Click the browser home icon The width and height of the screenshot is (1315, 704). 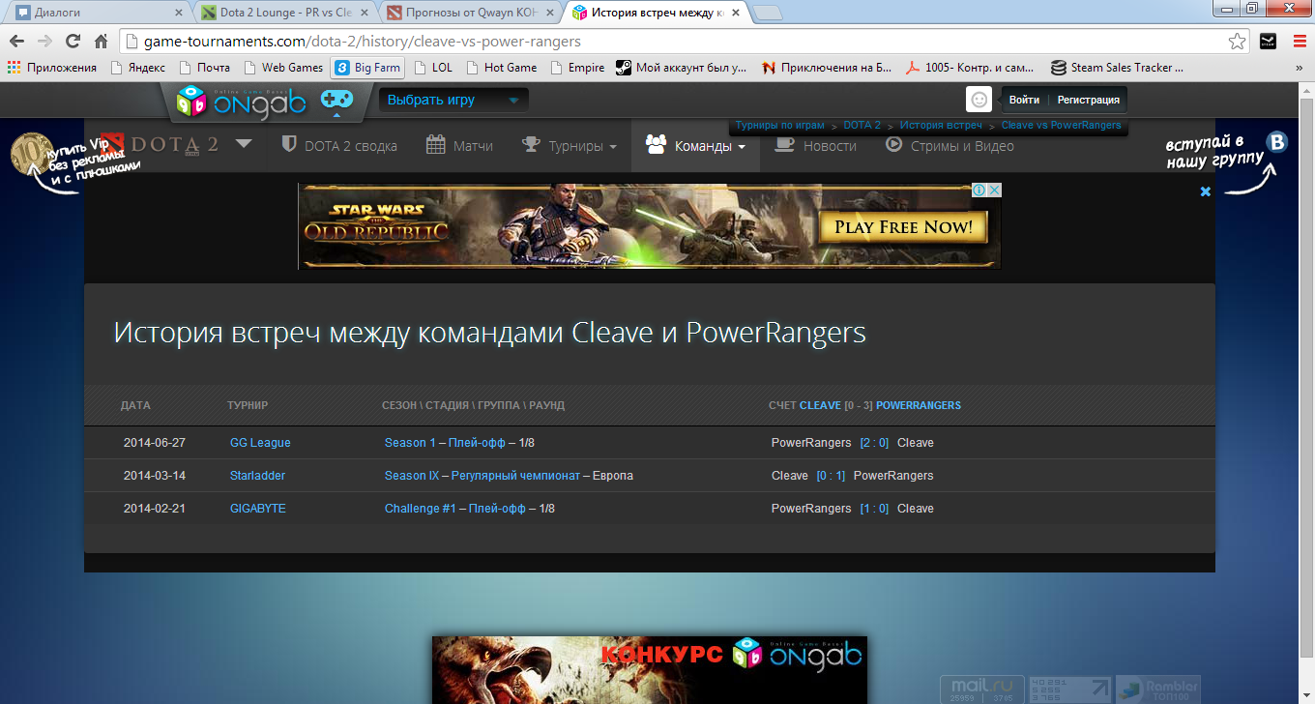[x=101, y=42]
